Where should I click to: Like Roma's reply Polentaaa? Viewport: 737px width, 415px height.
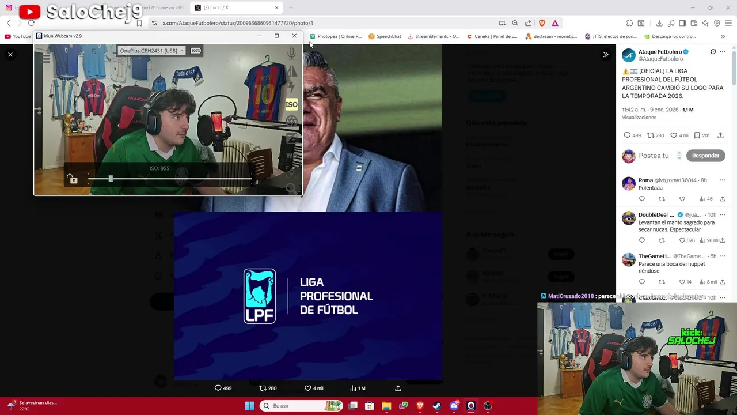(682, 199)
